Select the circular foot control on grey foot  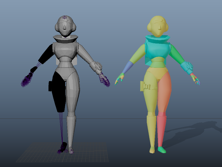[x=72, y=152]
